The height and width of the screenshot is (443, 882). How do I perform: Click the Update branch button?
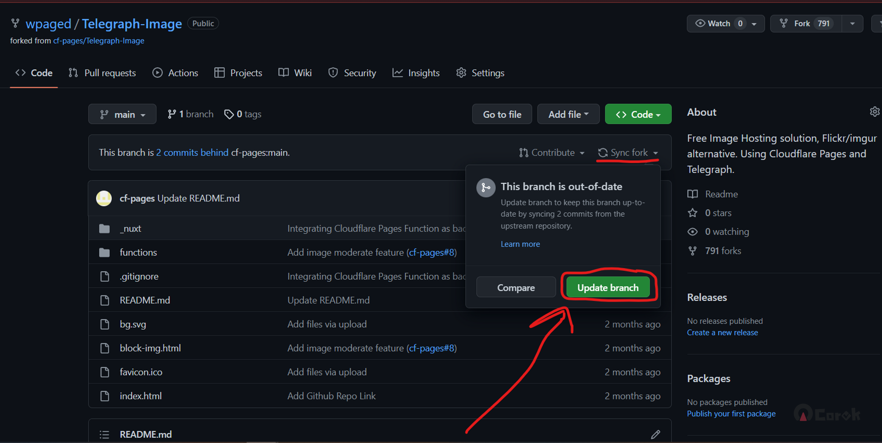click(607, 288)
